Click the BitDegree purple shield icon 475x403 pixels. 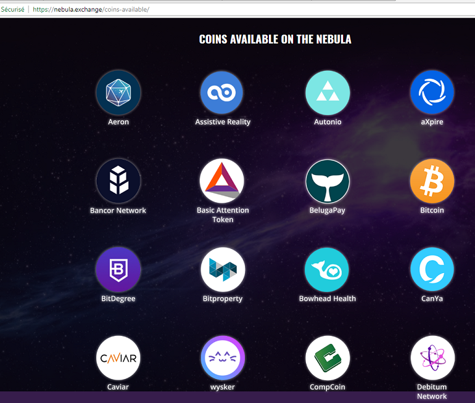118,269
